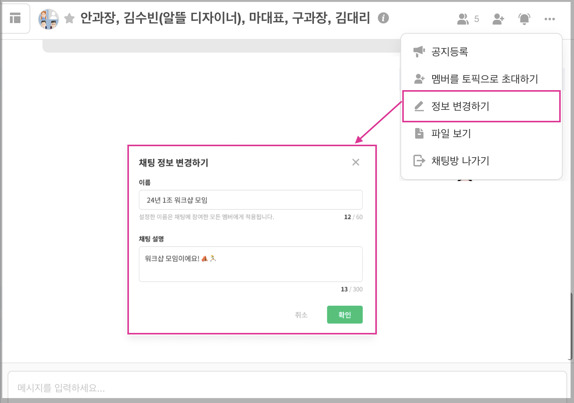Click the invite member icon in the header

[x=498, y=19]
